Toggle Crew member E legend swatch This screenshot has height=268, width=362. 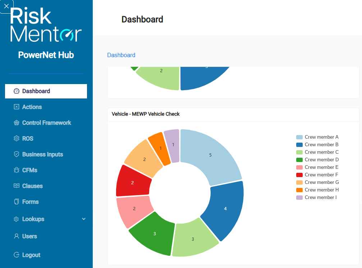pyautogui.click(x=299, y=167)
